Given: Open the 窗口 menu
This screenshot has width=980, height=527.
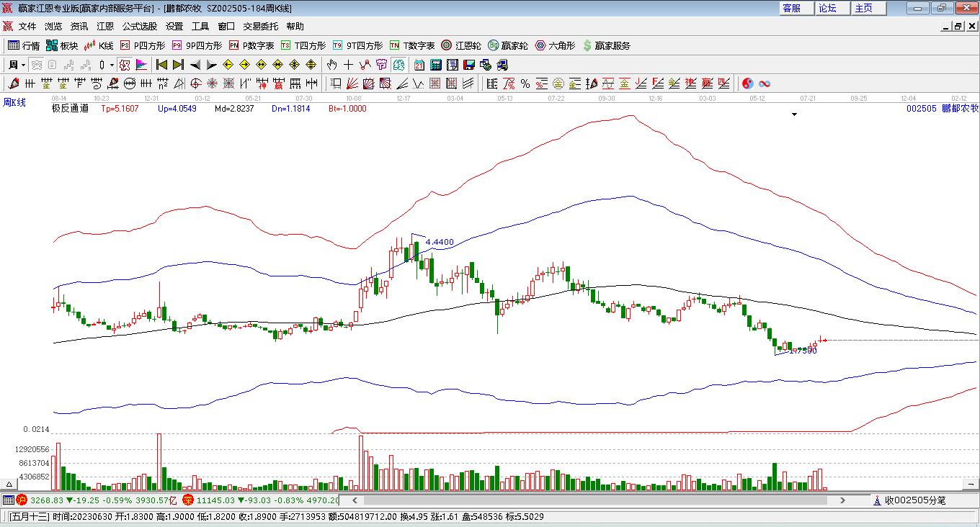Looking at the screenshot, I should 226,27.
